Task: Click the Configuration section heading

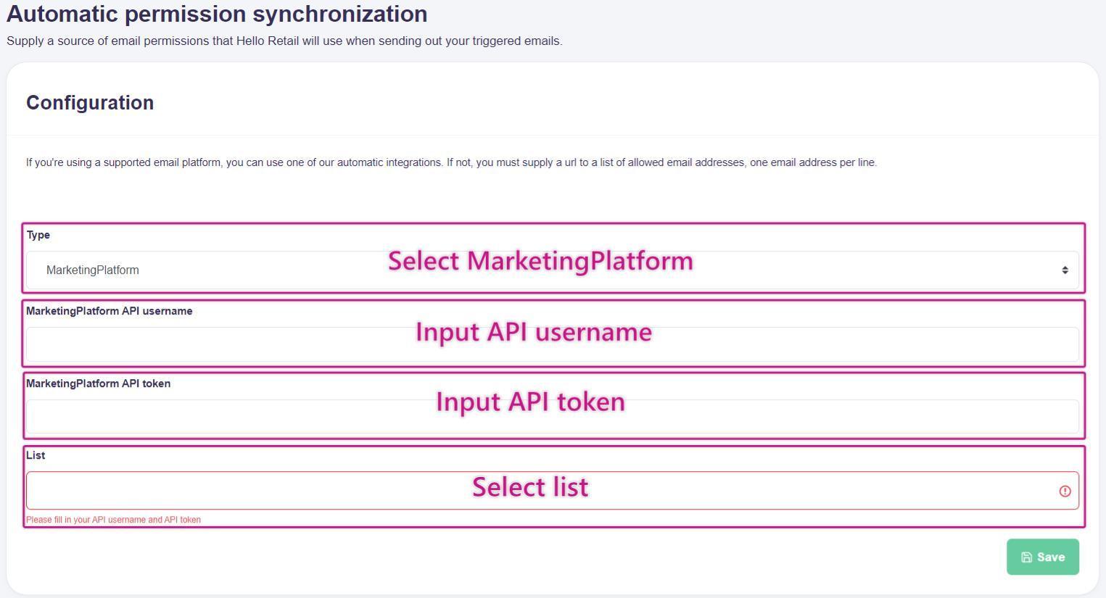Action: pyautogui.click(x=90, y=103)
